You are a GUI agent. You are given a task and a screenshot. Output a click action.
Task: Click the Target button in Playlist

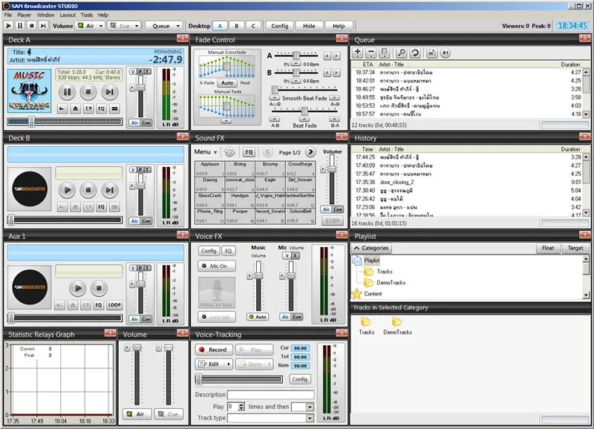(575, 248)
